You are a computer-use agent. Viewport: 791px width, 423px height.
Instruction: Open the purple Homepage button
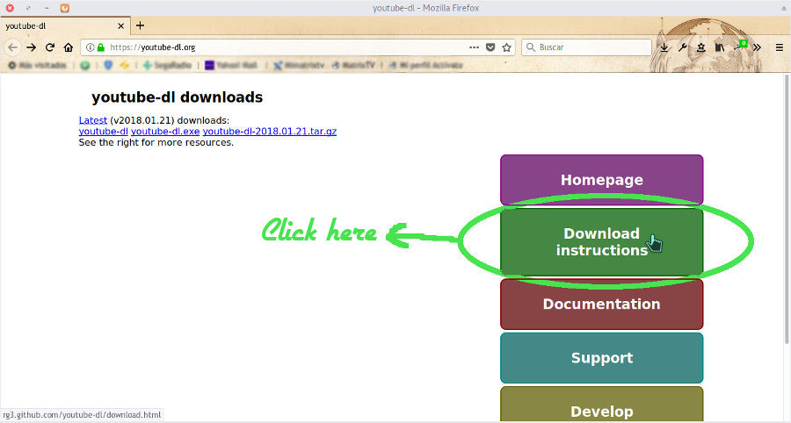point(601,180)
